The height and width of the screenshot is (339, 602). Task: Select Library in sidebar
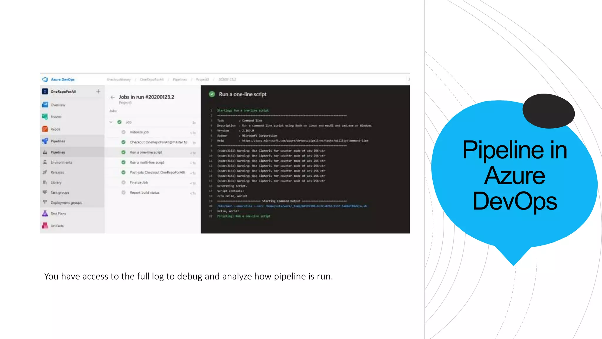coord(56,182)
